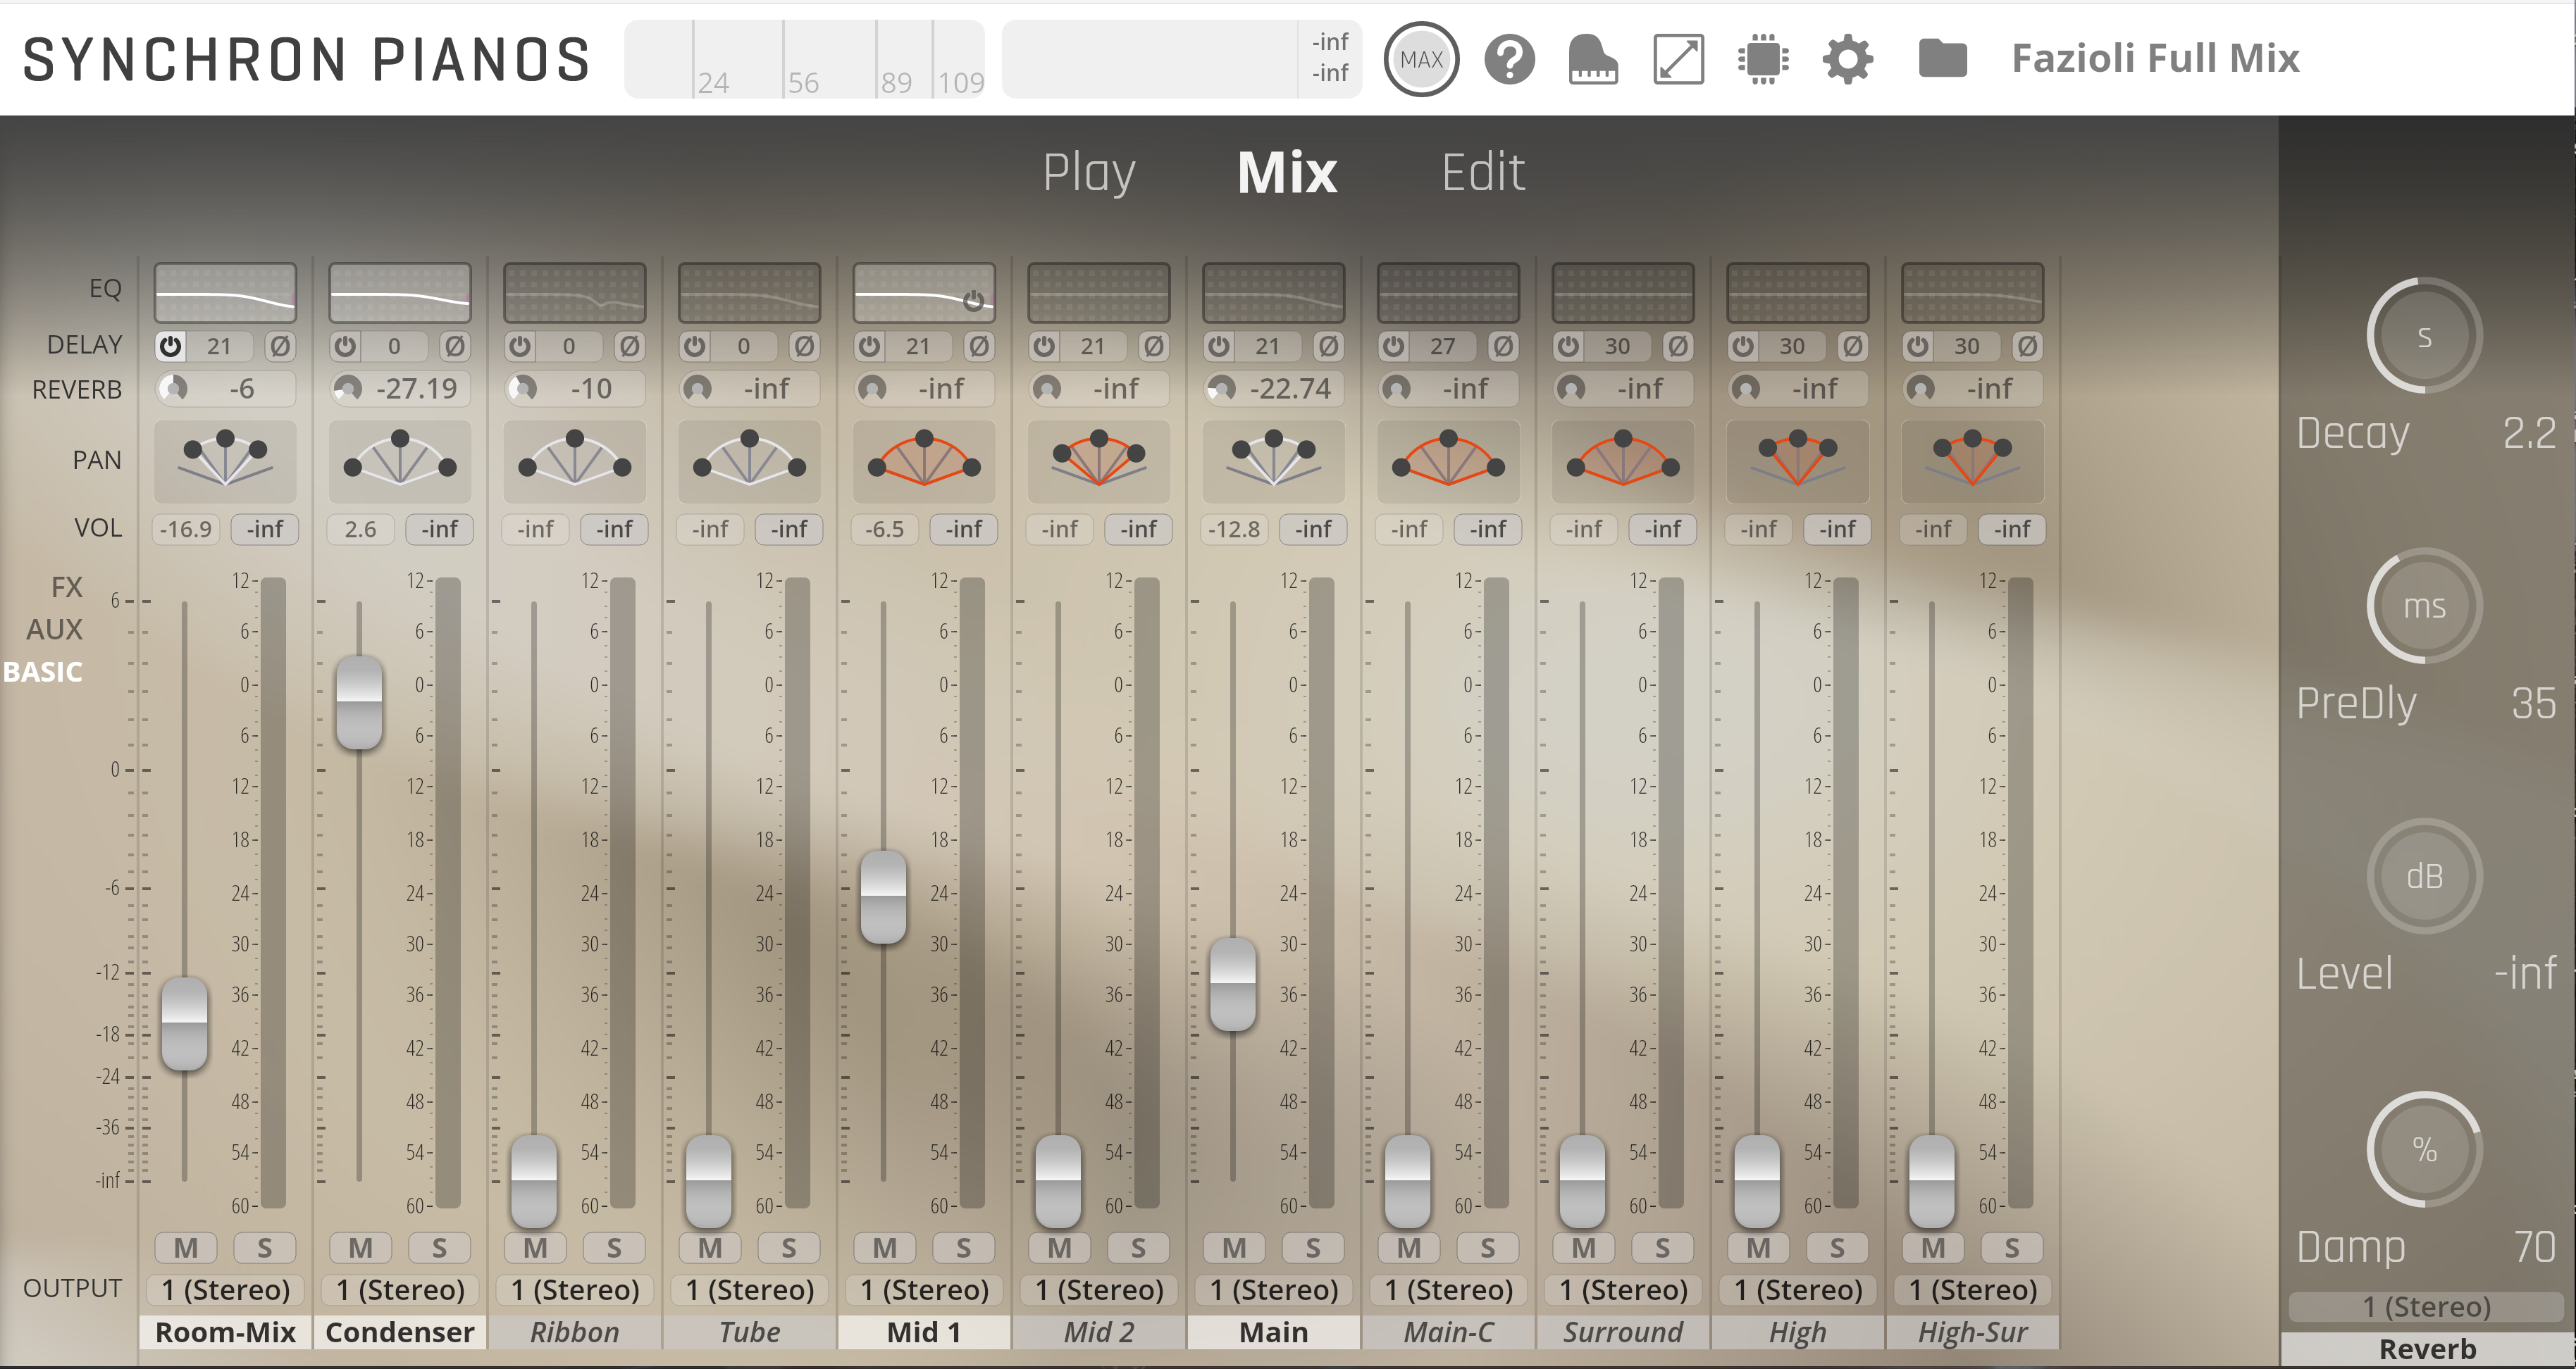The width and height of the screenshot is (2576, 1369).
Task: Select the High-Sur channel name
Action: click(1972, 1332)
